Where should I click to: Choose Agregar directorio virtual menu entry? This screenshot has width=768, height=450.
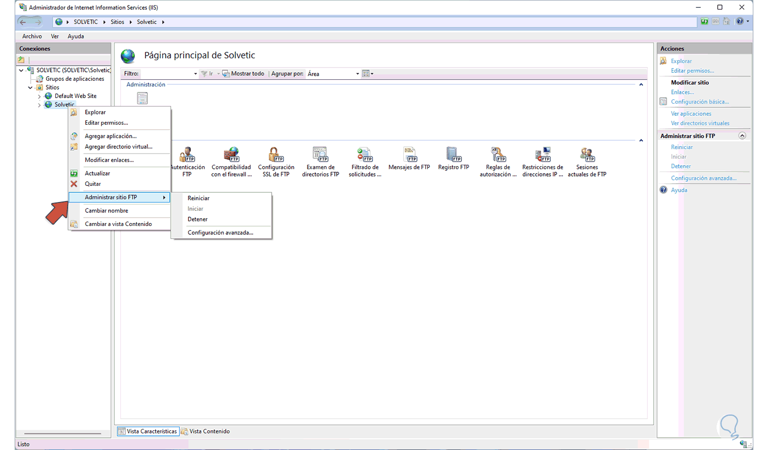119,147
